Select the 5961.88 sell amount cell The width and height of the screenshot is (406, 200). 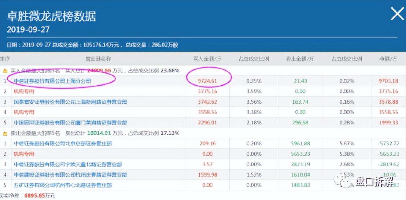[x=300, y=144]
